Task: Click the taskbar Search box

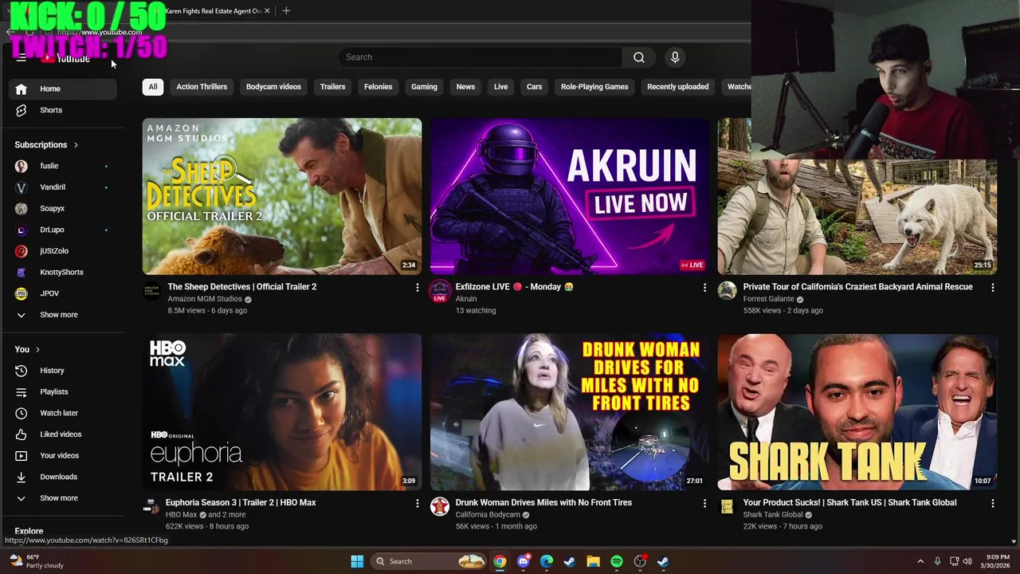Action: click(430, 561)
